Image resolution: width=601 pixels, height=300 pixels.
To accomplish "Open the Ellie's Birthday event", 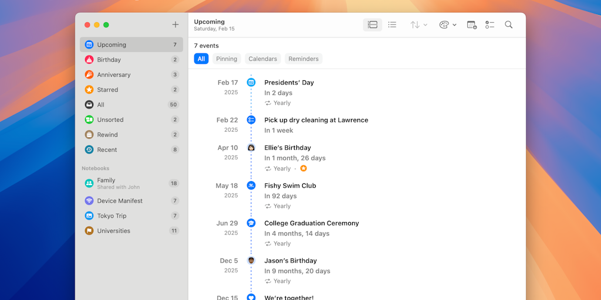I will tap(288, 148).
